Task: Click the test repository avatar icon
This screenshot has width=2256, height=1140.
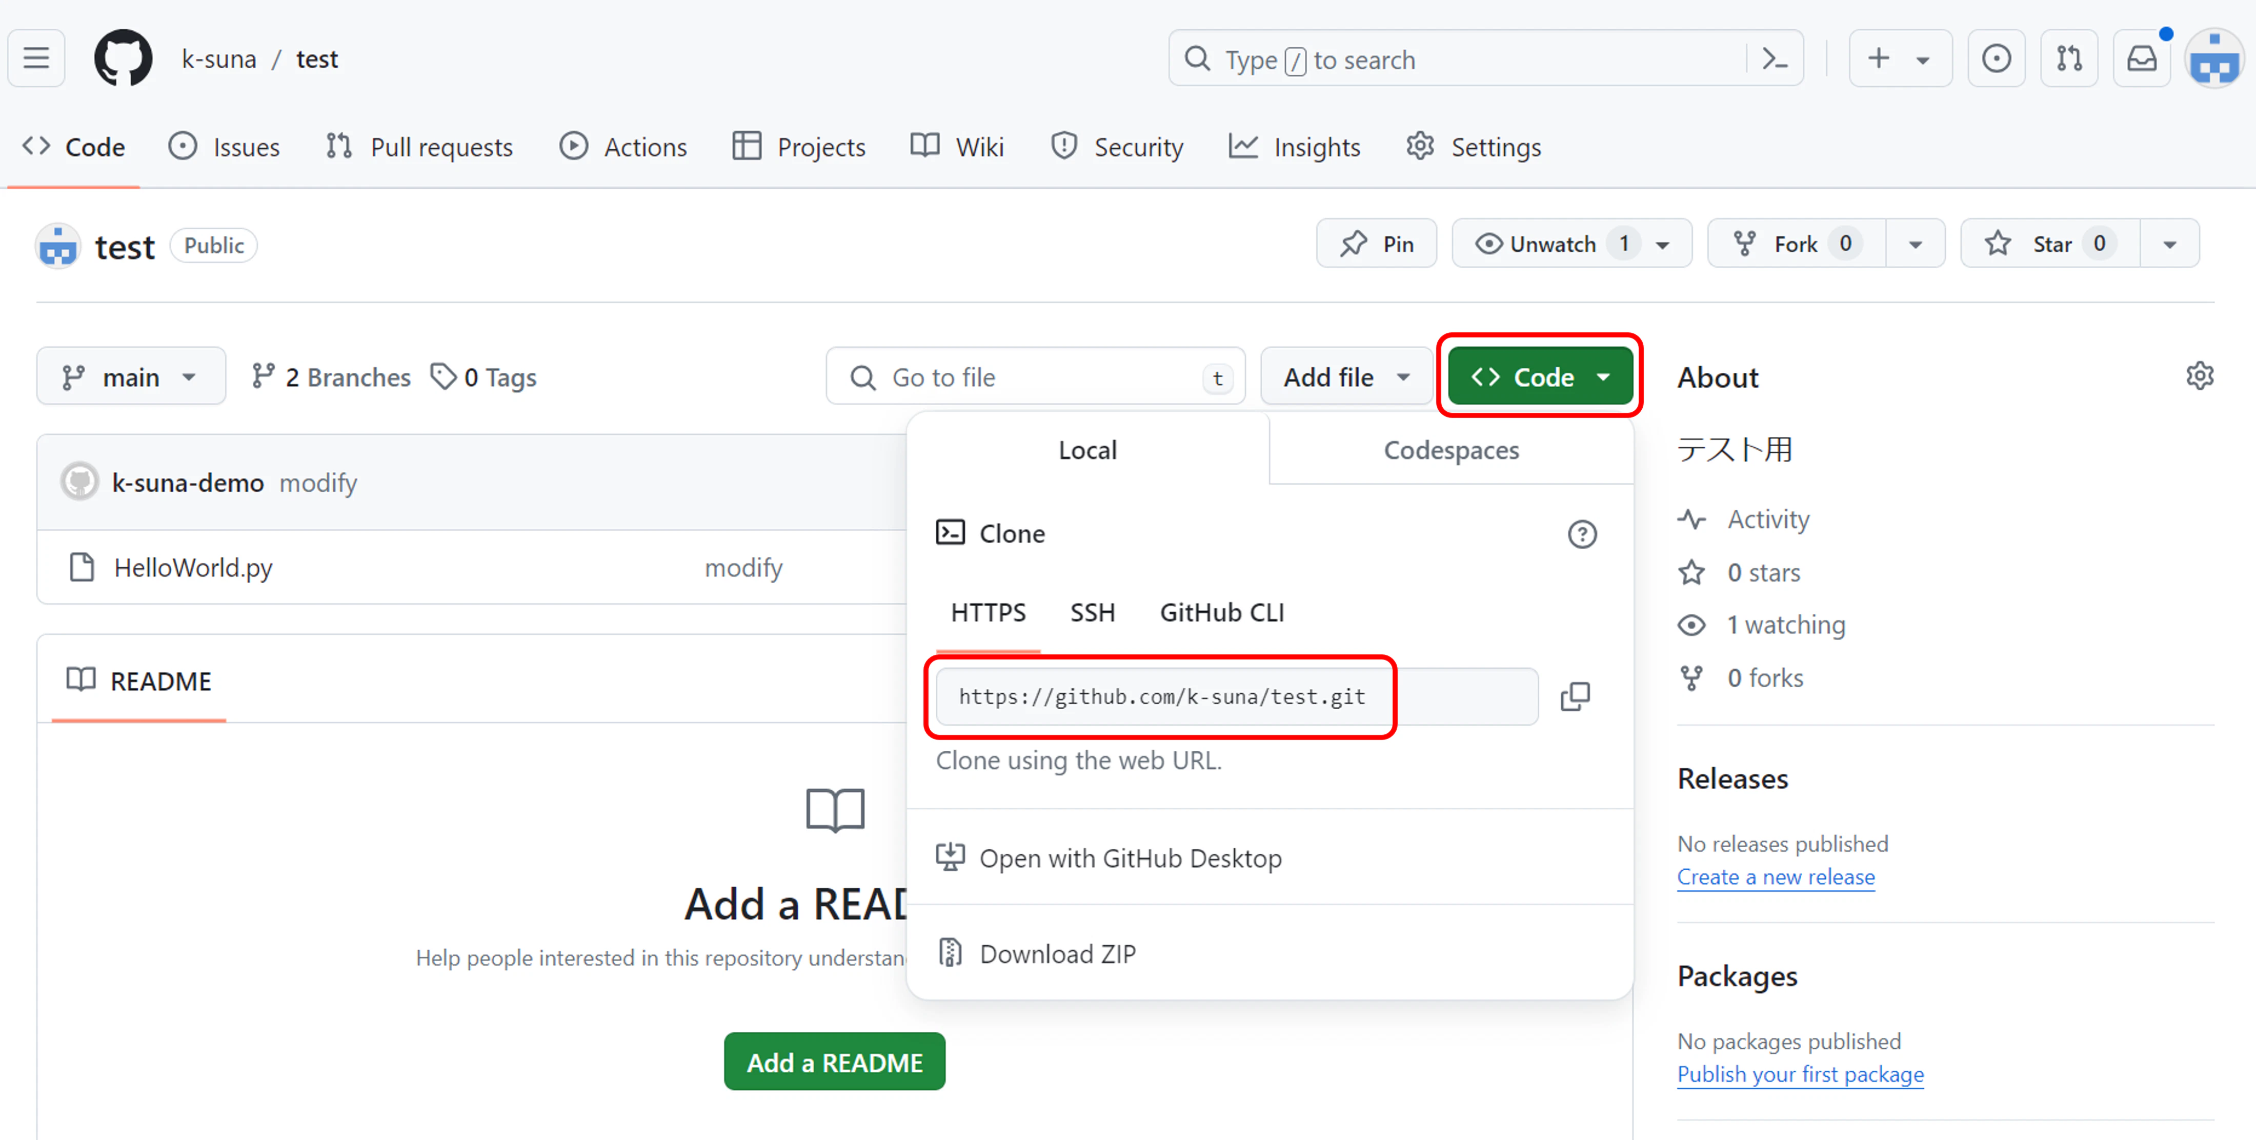Action: pyautogui.click(x=58, y=246)
